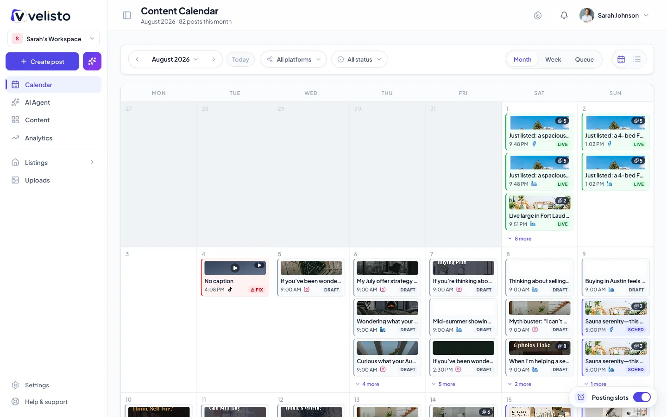This screenshot has width=667, height=417.
Task: Open Uploads in sidebar
Action: point(53,180)
